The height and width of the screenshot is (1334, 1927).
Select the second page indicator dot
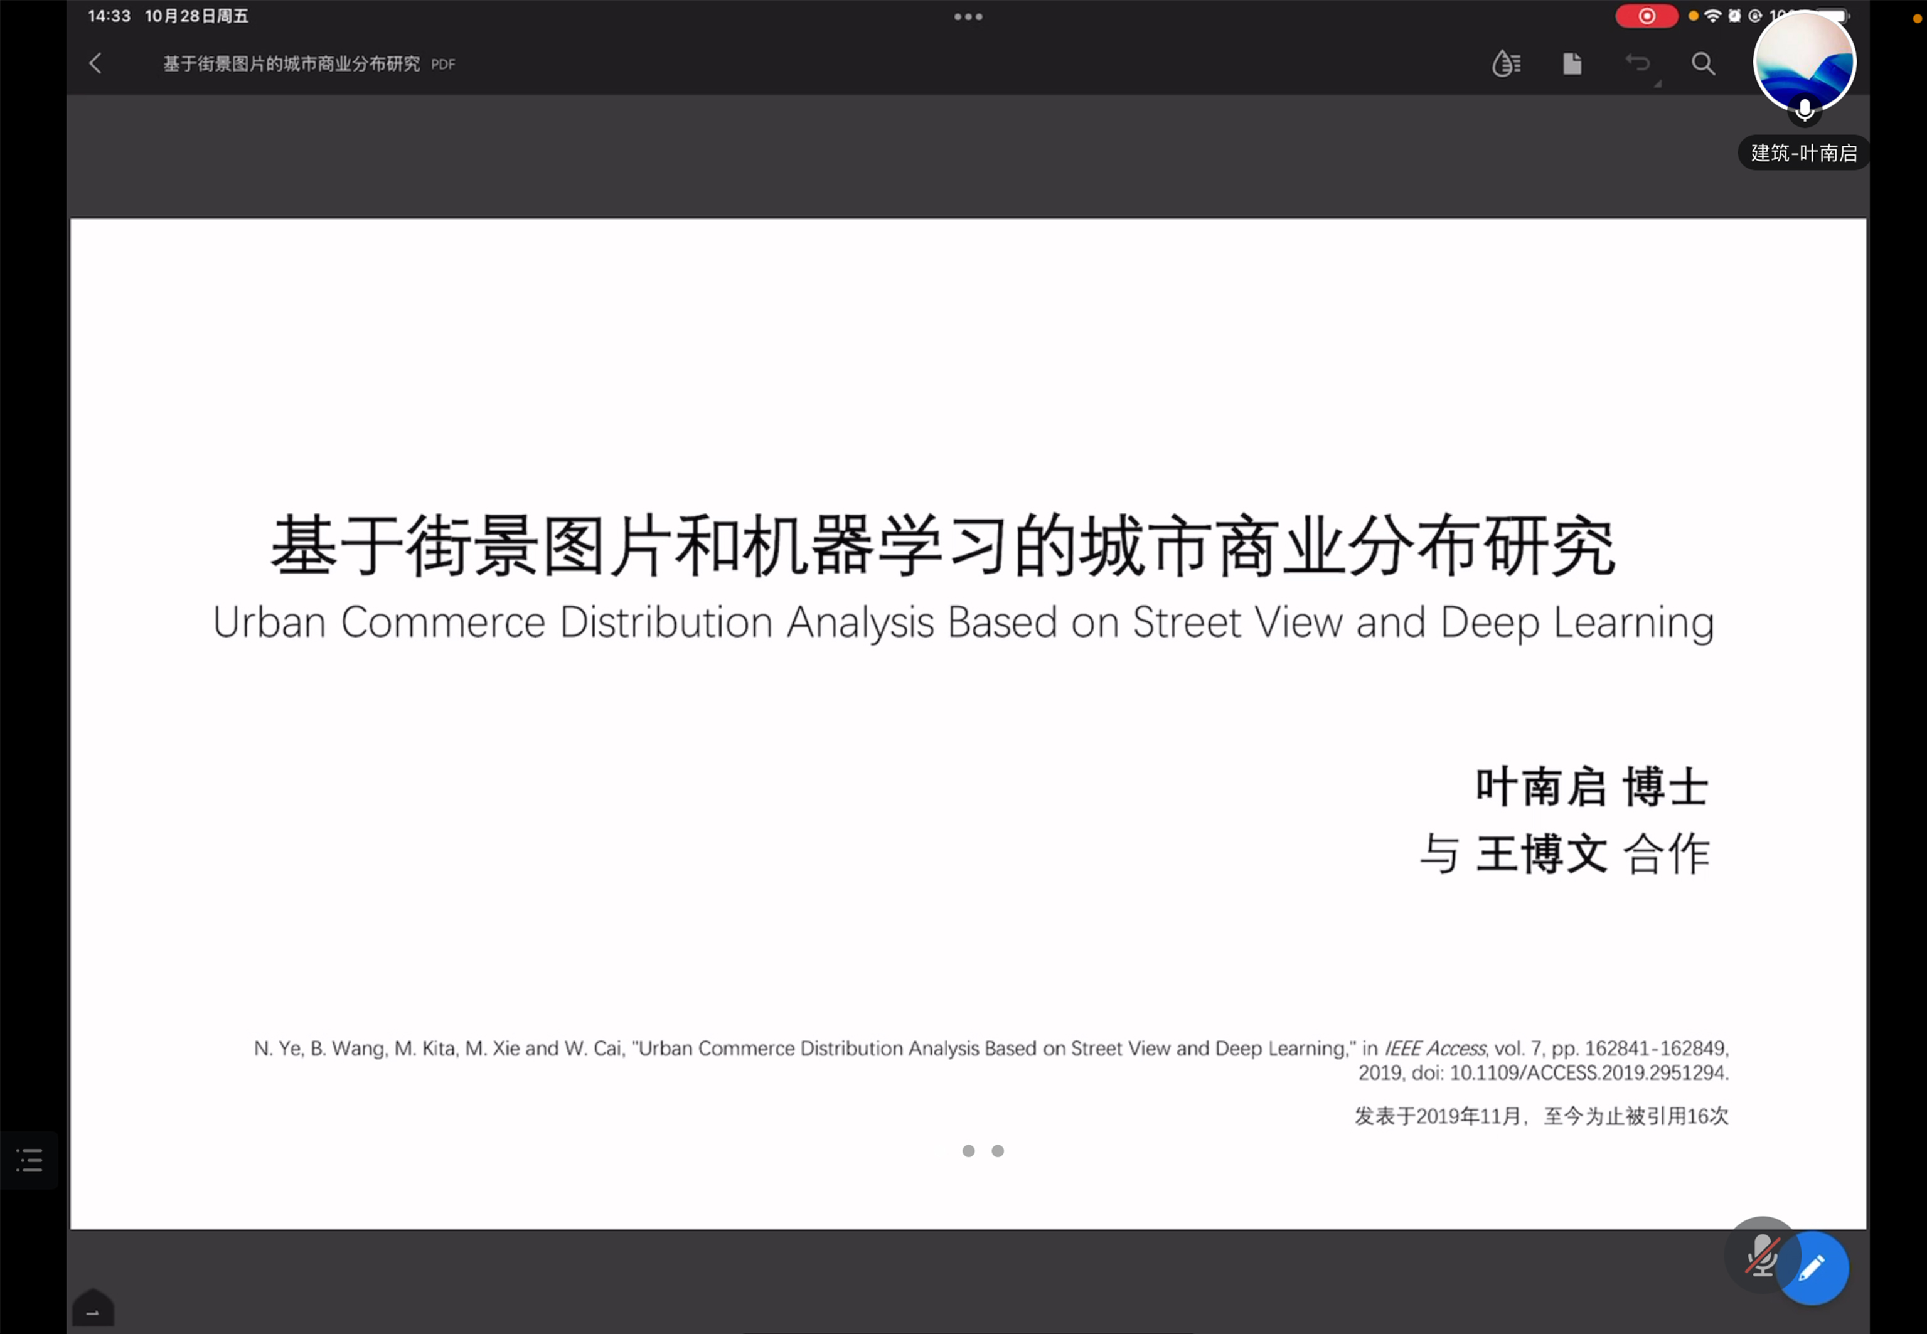click(998, 1151)
